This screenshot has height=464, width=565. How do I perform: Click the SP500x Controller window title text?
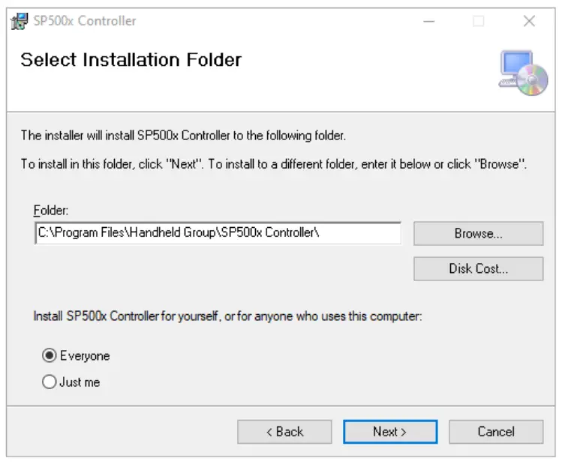click(85, 21)
